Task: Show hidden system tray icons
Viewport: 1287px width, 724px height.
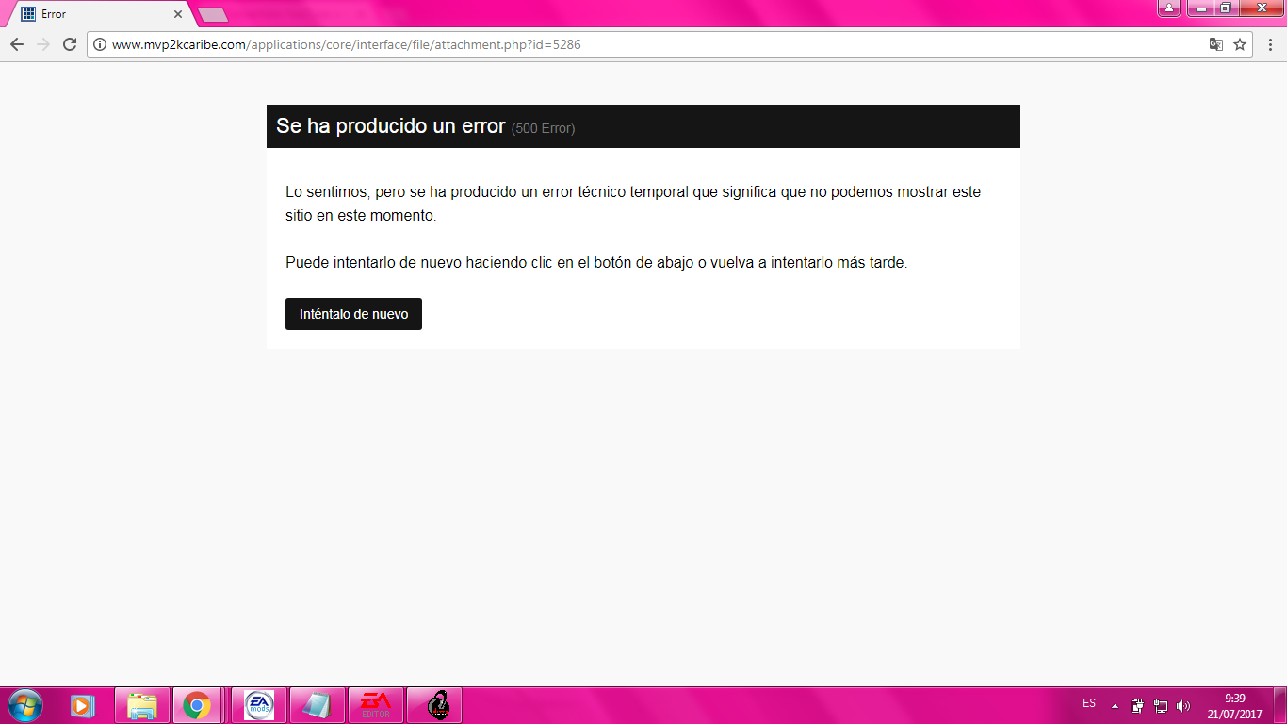Action: 1116,705
